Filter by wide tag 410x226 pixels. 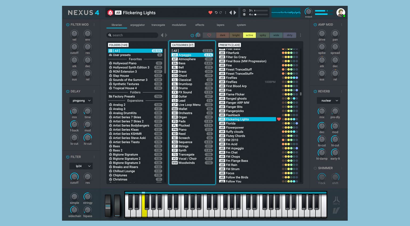(276, 35)
